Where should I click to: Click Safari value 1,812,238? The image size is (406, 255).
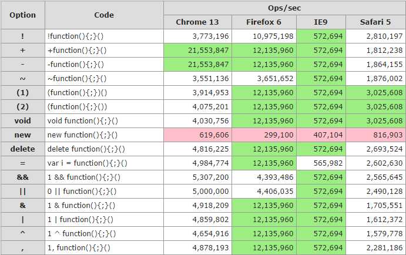375,50
